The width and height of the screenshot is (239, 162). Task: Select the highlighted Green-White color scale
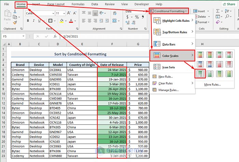click(201, 73)
